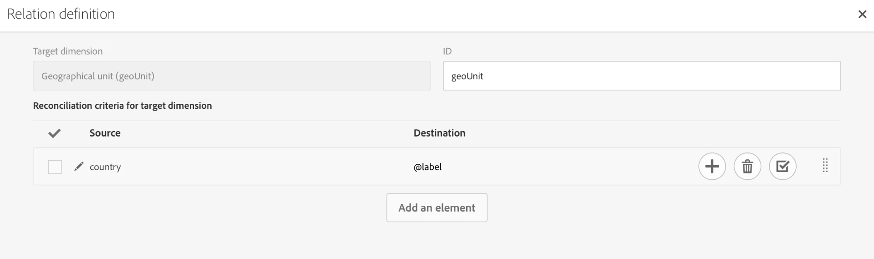Tick the checkbox for the country row

click(55, 167)
